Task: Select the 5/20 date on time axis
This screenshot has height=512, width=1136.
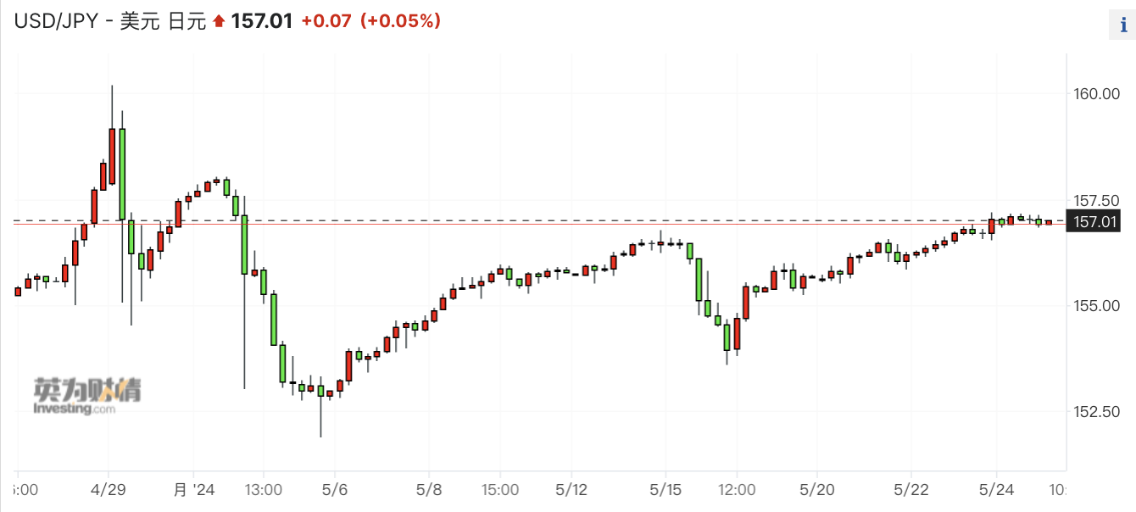Action: pyautogui.click(x=816, y=489)
